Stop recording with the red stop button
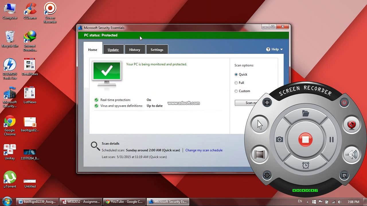This screenshot has height=206, width=367. coord(305,140)
